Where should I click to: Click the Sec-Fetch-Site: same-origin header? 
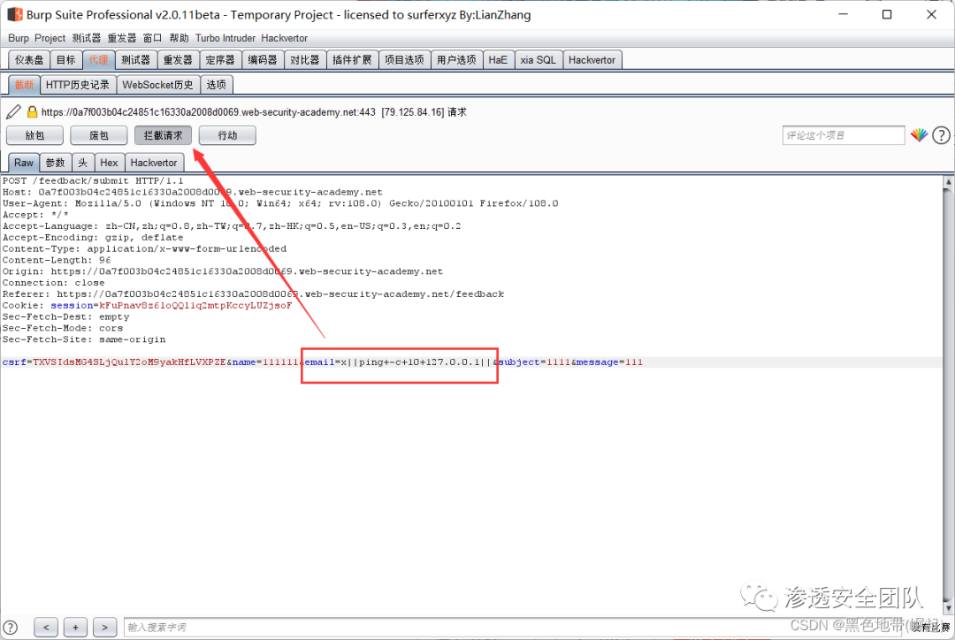tap(84, 339)
